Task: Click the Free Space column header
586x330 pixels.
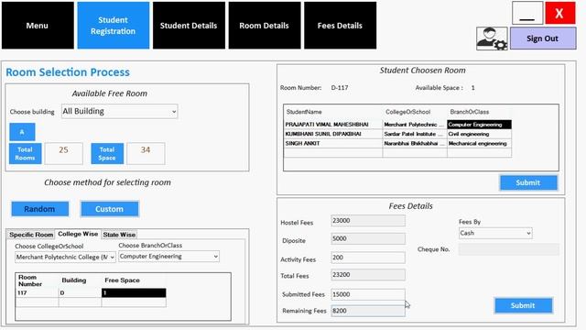Action: (x=134, y=280)
